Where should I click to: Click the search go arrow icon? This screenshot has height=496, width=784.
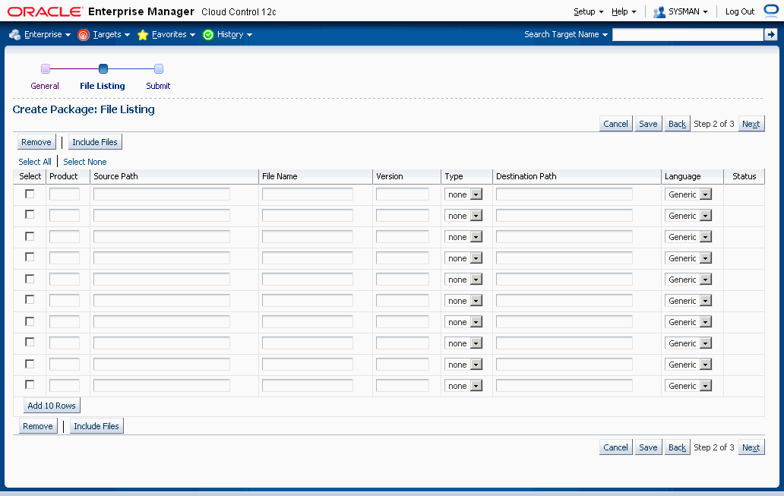coord(770,34)
